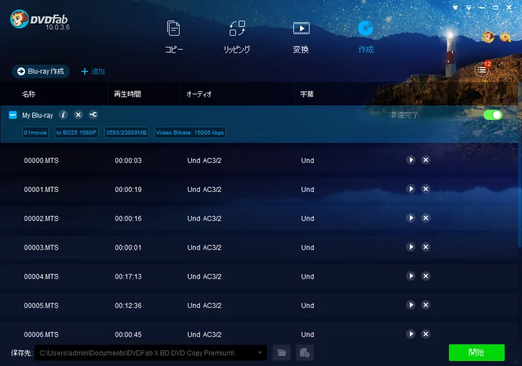Open the Blu-ray作成 mode switcher
Screen dimensions: 522x366
point(40,71)
